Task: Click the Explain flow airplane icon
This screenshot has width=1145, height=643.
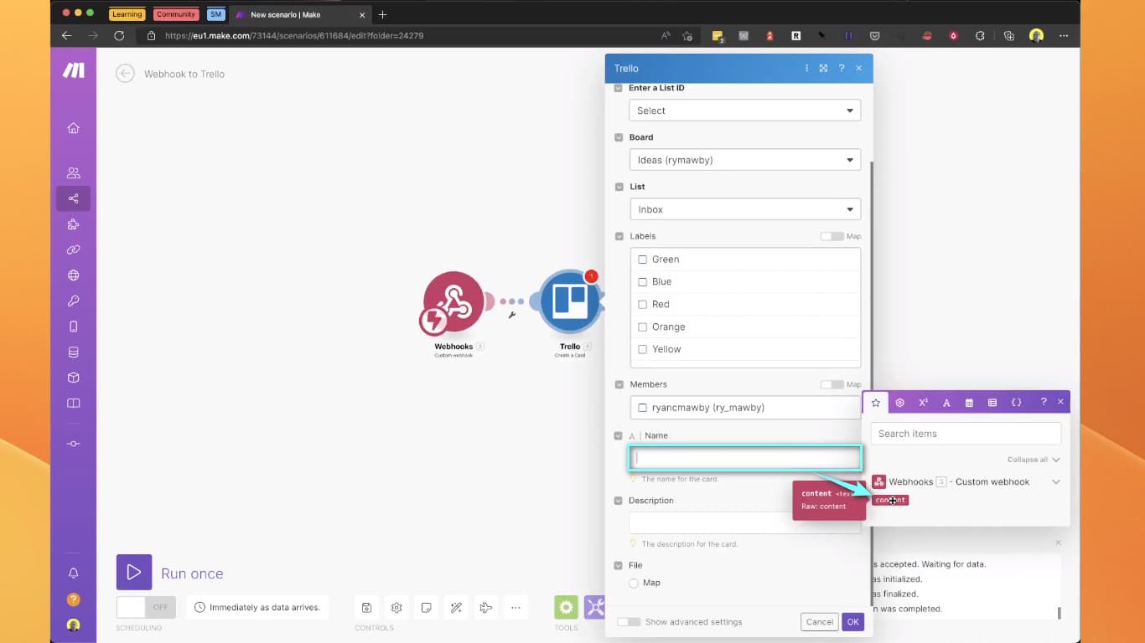Action: 485,608
